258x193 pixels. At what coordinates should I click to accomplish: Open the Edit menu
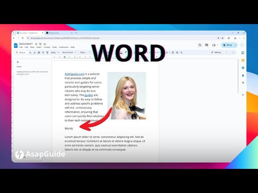pos(26,47)
